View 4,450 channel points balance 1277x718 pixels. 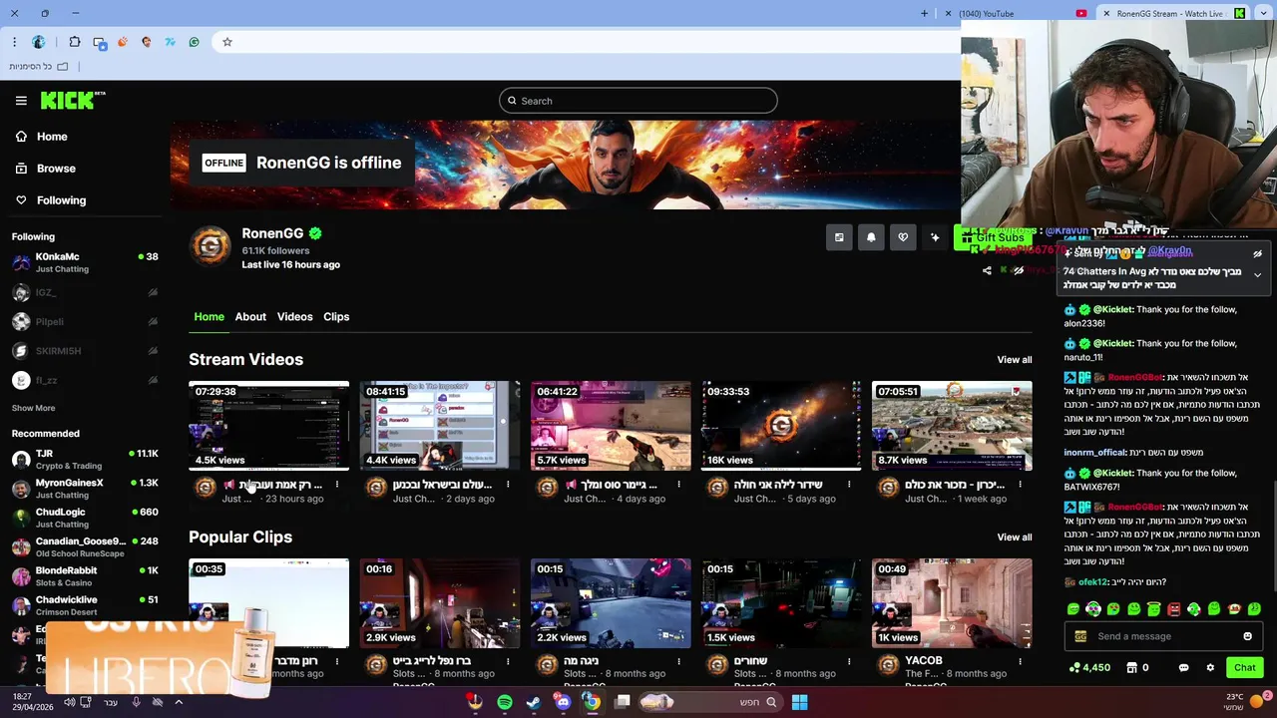(1089, 668)
